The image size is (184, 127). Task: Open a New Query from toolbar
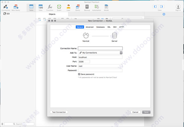(16, 7)
